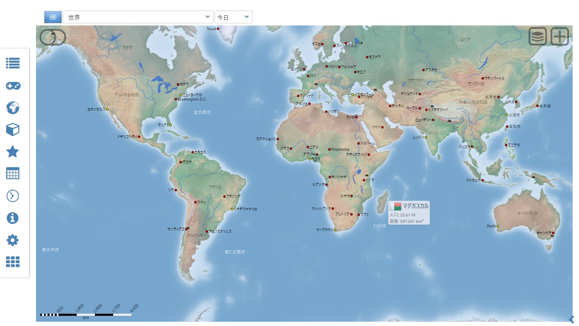This screenshot has width=579, height=326.
Task: Open the quiz game mode via gamepad icon
Action: pyautogui.click(x=13, y=86)
